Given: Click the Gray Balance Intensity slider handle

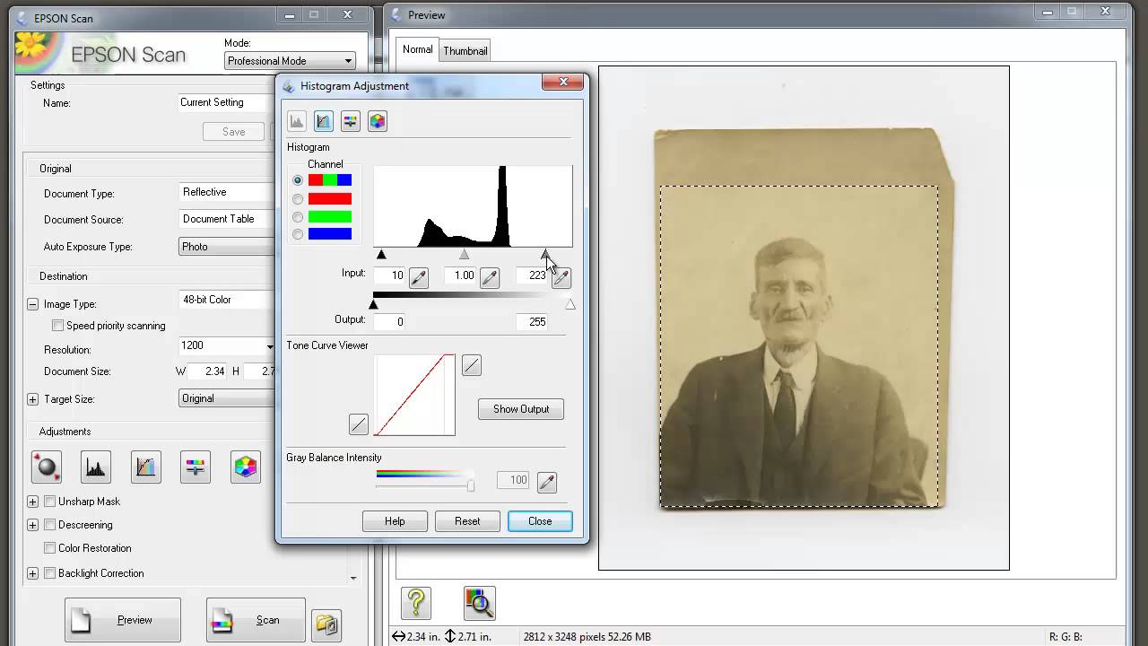Looking at the screenshot, I should tap(470, 484).
